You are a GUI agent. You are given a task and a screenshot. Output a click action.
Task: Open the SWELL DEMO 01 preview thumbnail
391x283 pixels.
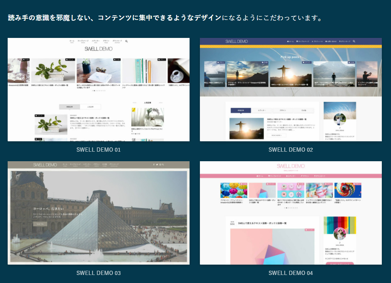click(98, 90)
